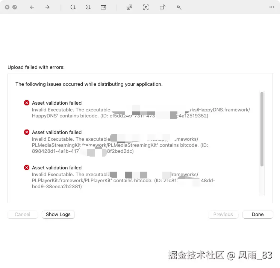Show actual size with 1:1 icon
This screenshot has height=268, width=280.
[x=103, y=7]
